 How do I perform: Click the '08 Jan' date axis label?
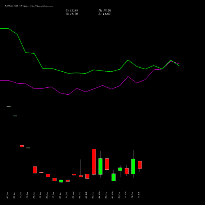(14, 195)
